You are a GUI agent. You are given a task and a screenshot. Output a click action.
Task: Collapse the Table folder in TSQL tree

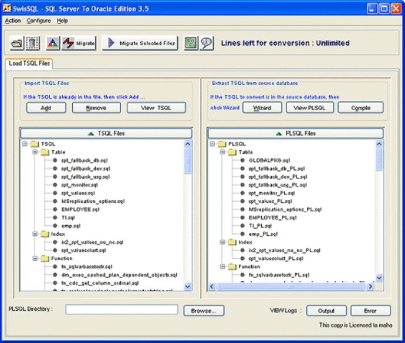click(35, 152)
